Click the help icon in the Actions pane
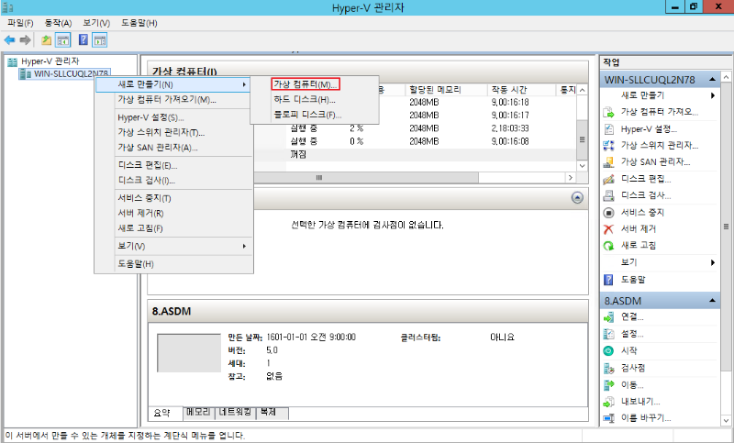The height and width of the screenshot is (443, 734). click(x=608, y=280)
